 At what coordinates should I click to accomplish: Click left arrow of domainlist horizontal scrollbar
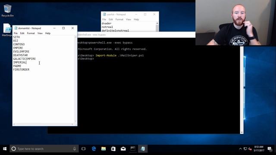(14, 124)
